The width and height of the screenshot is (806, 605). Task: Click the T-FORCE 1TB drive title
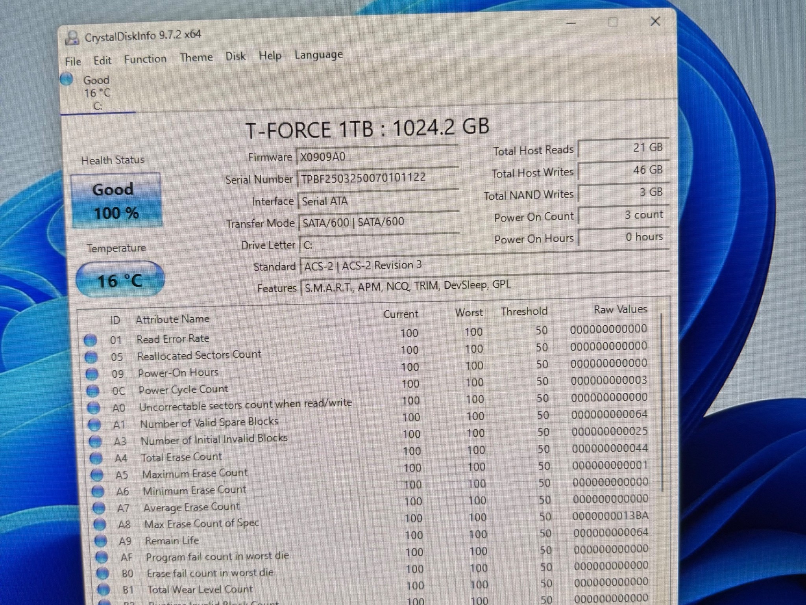point(367,128)
